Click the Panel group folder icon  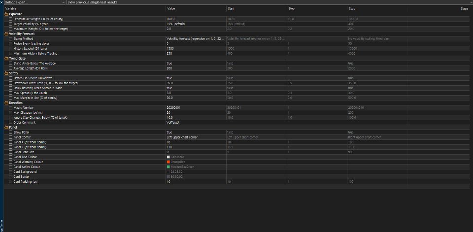pyautogui.click(x=6, y=127)
